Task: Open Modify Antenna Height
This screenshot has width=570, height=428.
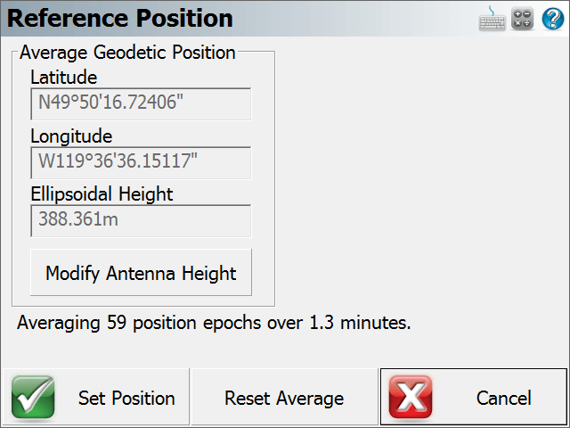Action: point(141,272)
